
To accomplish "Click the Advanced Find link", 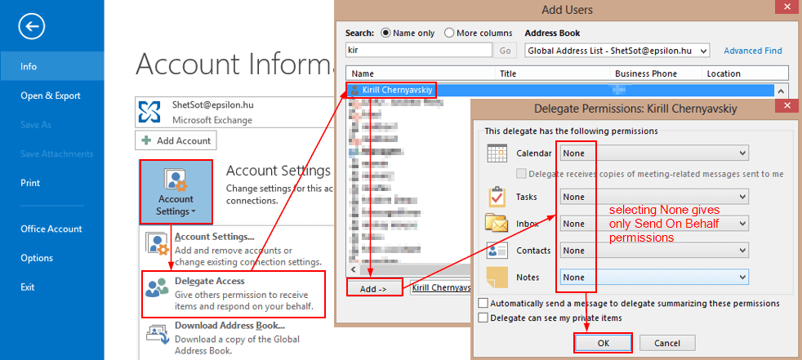I will 752,51.
